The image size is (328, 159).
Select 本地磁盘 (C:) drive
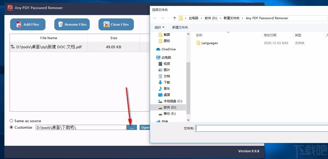click(173, 101)
